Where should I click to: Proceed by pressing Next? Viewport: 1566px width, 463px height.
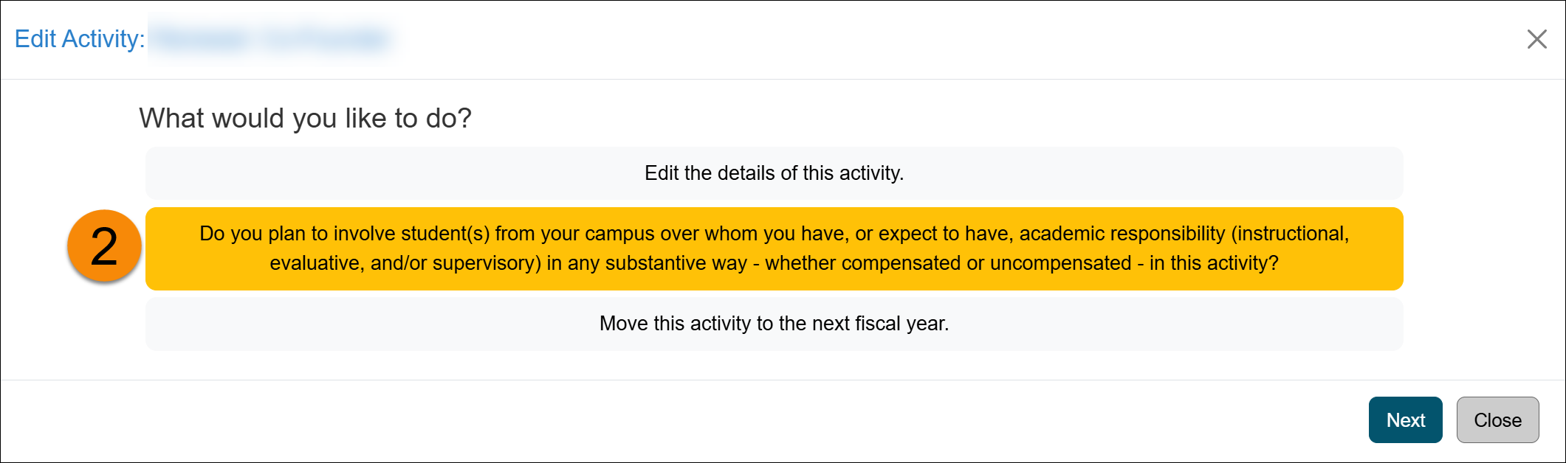(x=1405, y=420)
